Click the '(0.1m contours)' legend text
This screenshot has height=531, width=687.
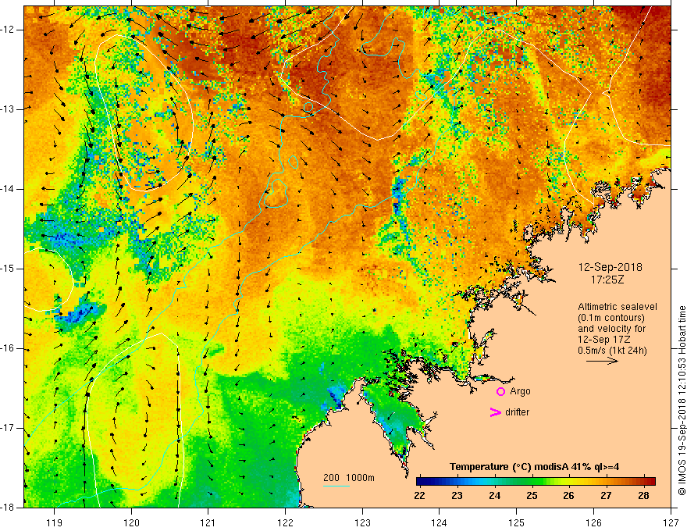(x=611, y=318)
